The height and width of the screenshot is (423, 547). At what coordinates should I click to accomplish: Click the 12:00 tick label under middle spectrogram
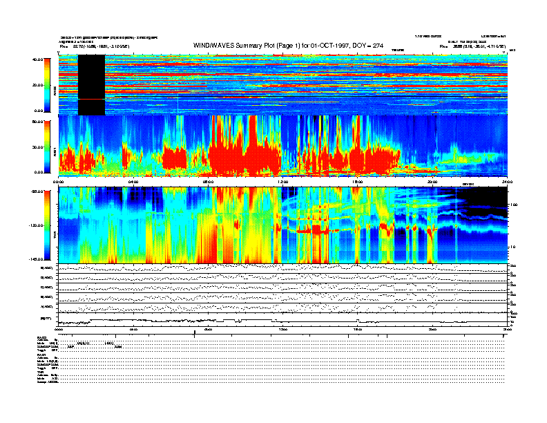283,182
